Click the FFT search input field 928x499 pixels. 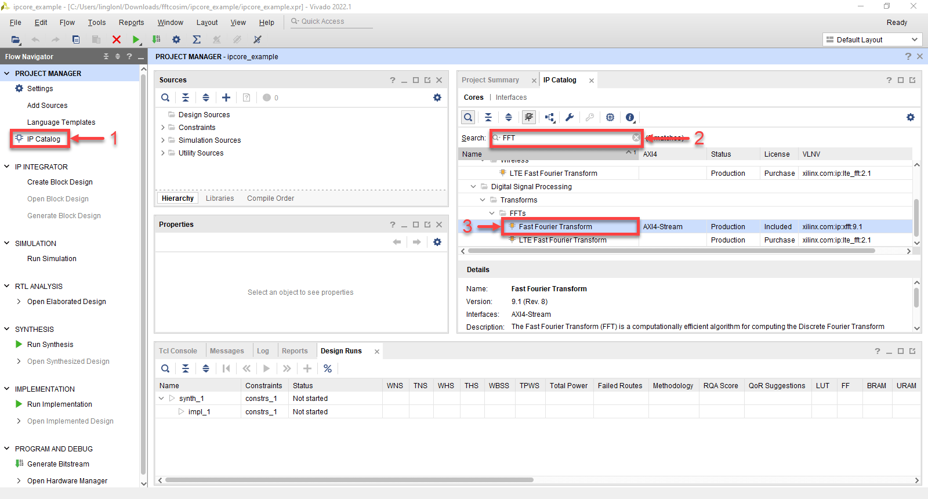pos(567,138)
